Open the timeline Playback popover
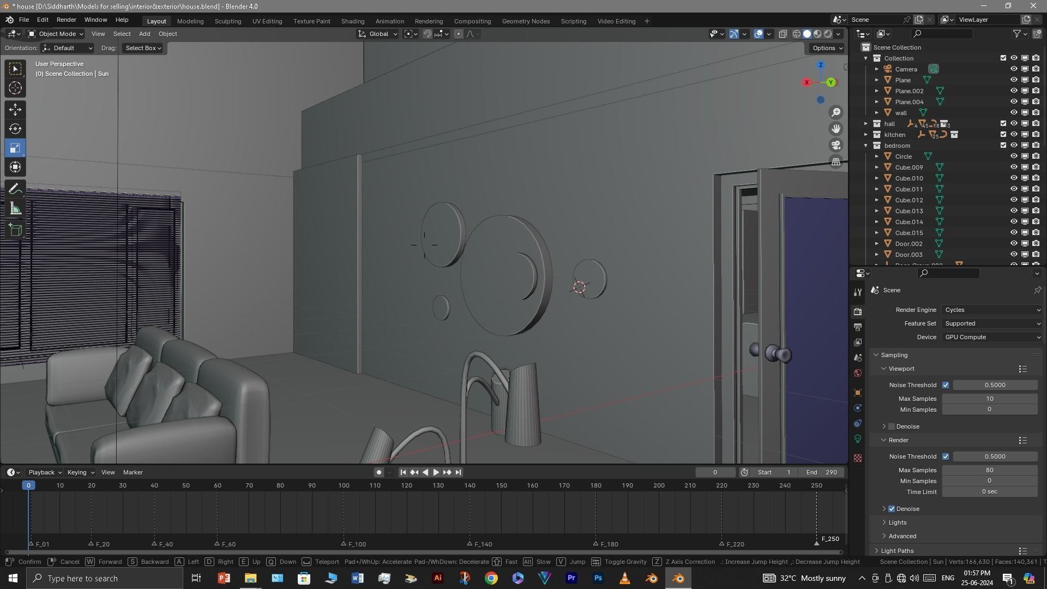 [45, 472]
